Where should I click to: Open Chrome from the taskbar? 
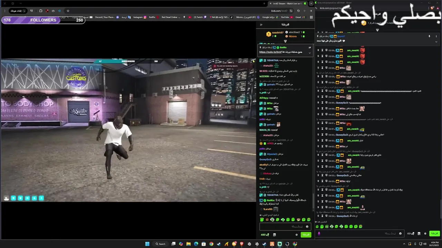click(x=211, y=244)
